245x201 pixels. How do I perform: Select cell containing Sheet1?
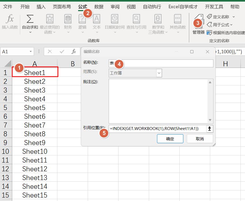pyautogui.click(x=35, y=72)
